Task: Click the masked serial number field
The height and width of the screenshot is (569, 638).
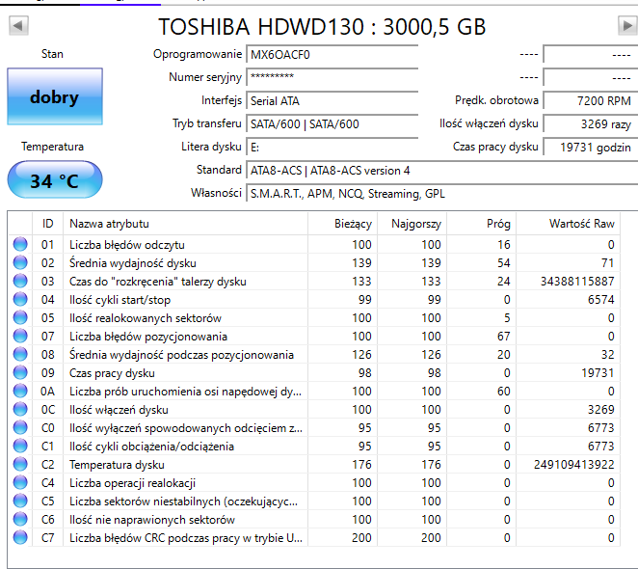Action: click(331, 77)
